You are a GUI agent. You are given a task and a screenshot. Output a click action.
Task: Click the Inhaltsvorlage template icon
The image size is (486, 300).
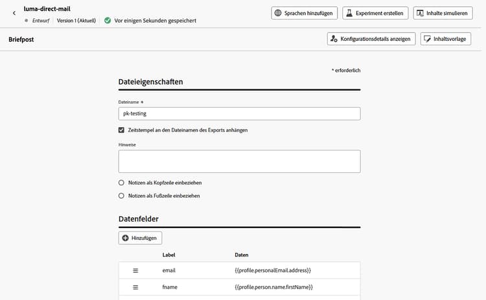(x=428, y=39)
